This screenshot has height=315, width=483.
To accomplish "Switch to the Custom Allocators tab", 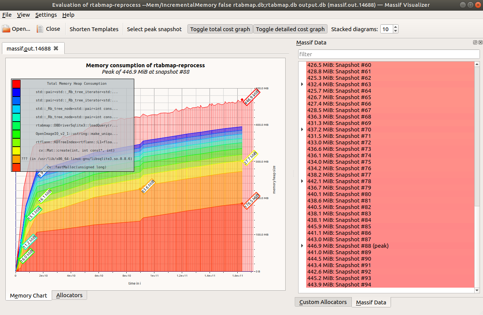I will click(x=323, y=302).
